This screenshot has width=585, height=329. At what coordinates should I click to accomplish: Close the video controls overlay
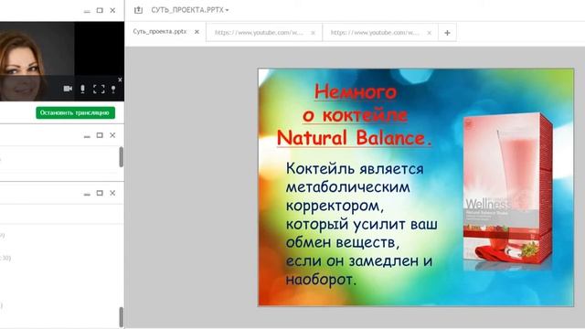pos(120,80)
